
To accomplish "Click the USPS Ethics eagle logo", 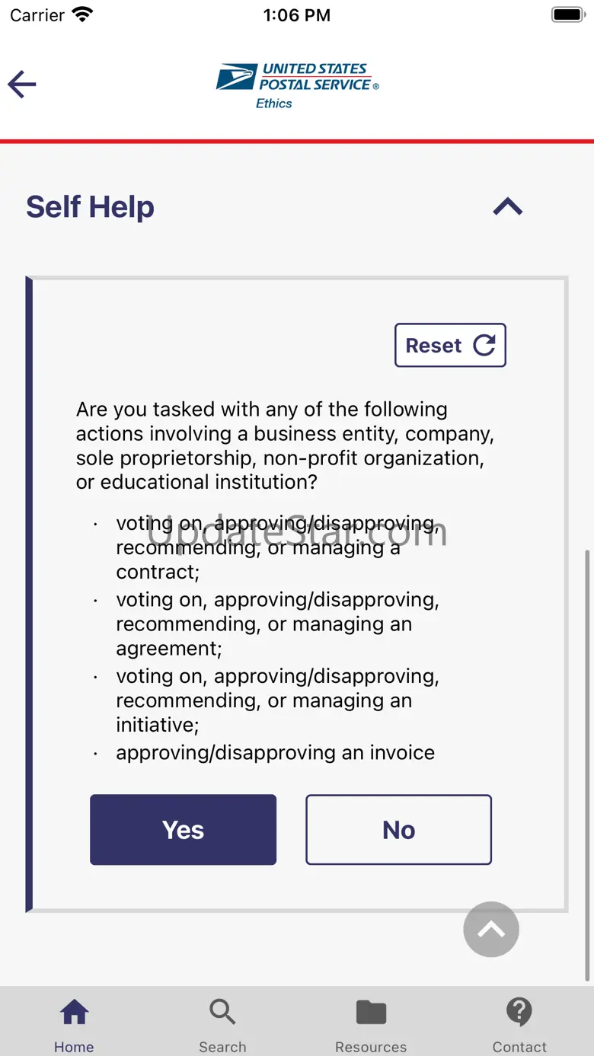I will [x=236, y=78].
